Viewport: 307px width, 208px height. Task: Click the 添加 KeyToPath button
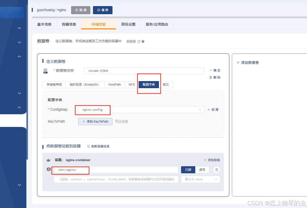[x=95, y=122]
